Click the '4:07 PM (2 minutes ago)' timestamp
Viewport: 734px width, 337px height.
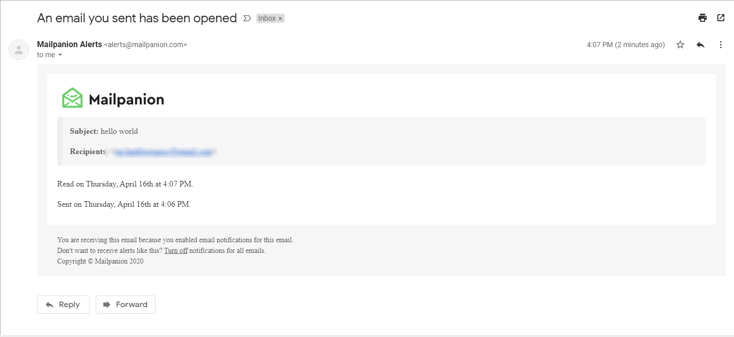pyautogui.click(x=626, y=45)
